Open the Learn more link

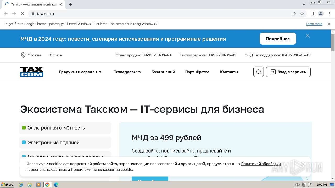click(314, 24)
